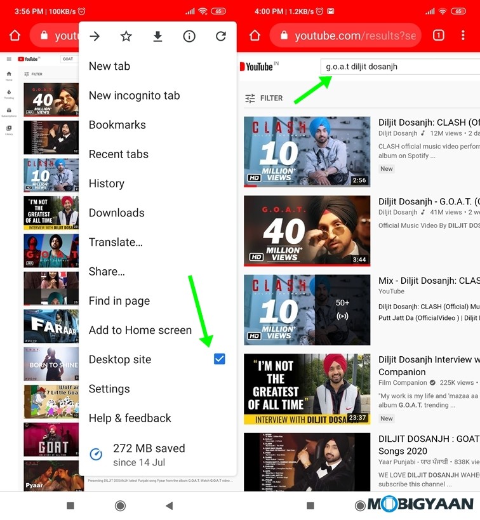Tap the lock icon in right address bar
The image size is (480, 520).
284,35
